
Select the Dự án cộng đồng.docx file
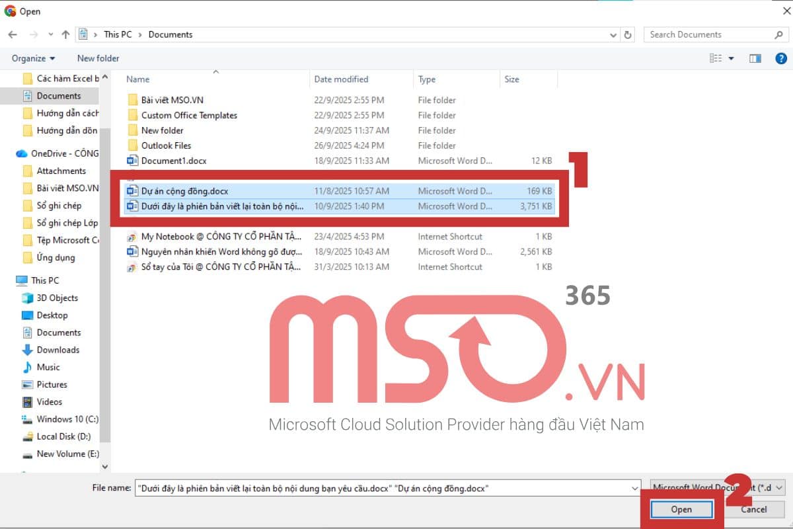point(340,191)
